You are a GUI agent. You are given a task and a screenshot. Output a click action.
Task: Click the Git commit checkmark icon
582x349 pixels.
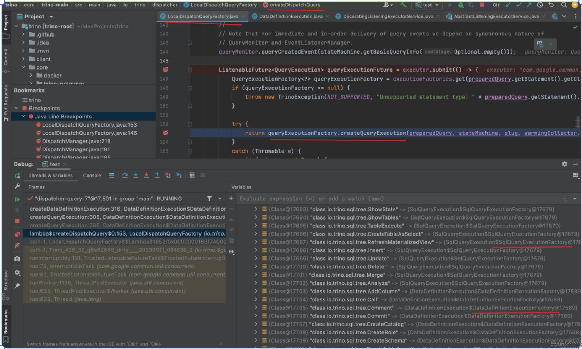(519, 5)
